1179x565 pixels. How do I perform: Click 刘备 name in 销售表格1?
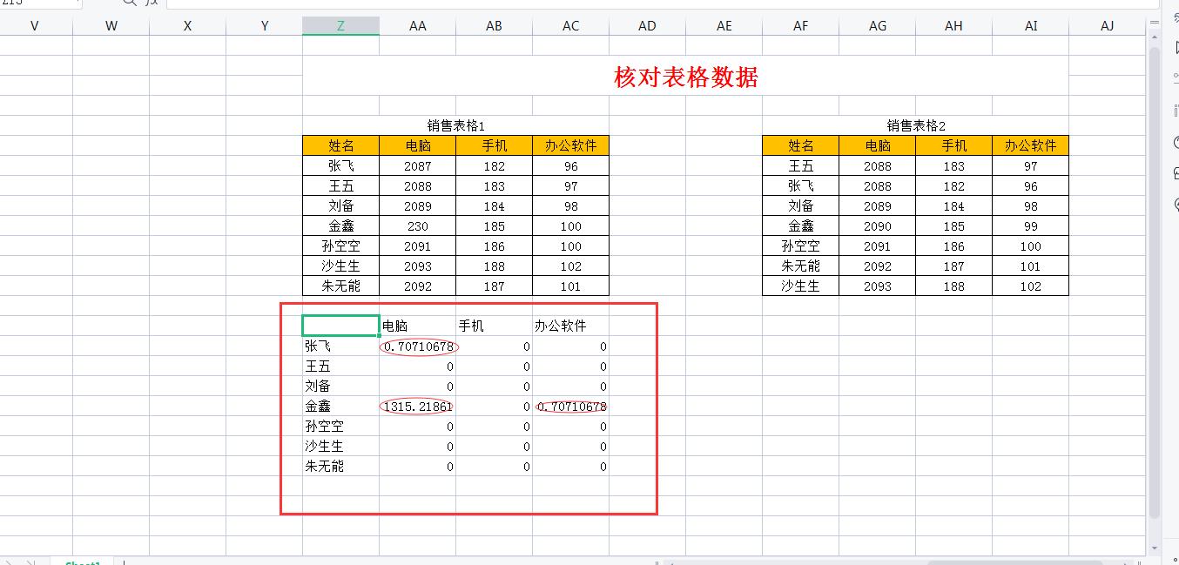(341, 205)
